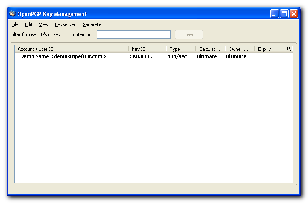Open the Edit menu
308x203 pixels.
point(29,24)
